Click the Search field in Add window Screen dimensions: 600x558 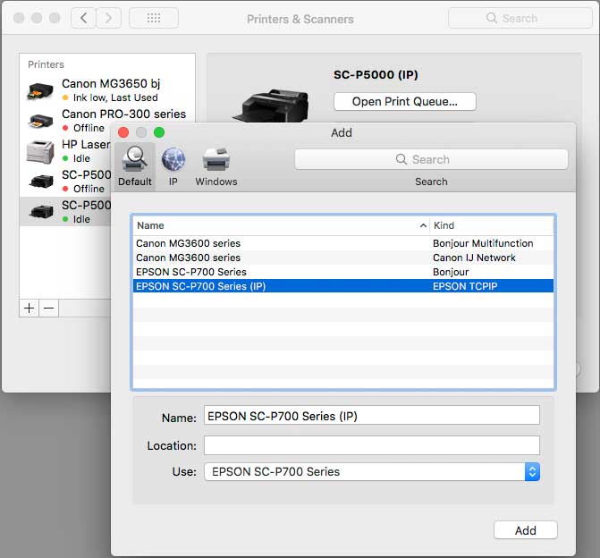(431, 159)
